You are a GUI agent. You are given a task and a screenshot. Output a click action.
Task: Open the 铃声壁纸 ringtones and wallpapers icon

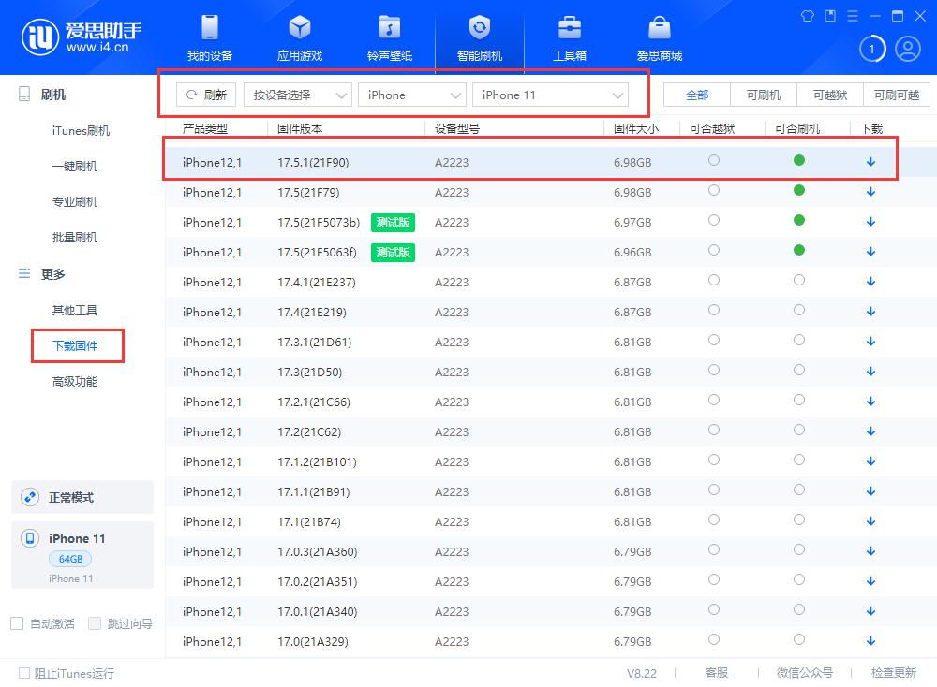coord(389,37)
